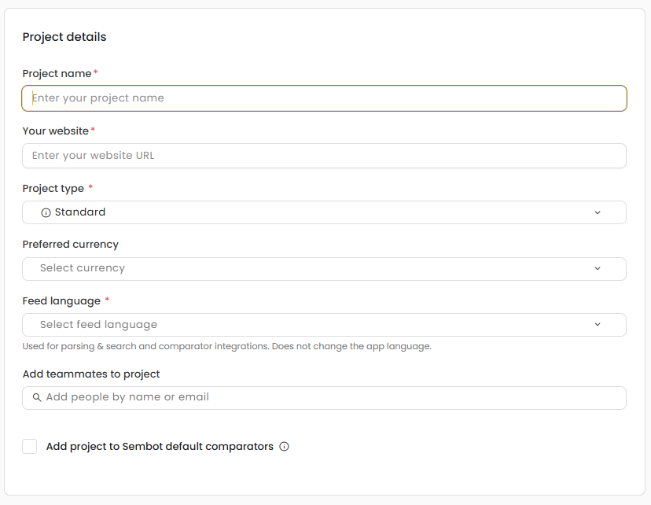Screen dimensions: 651x505
Task: Click the 'Feed language' field label
Action: (61, 301)
